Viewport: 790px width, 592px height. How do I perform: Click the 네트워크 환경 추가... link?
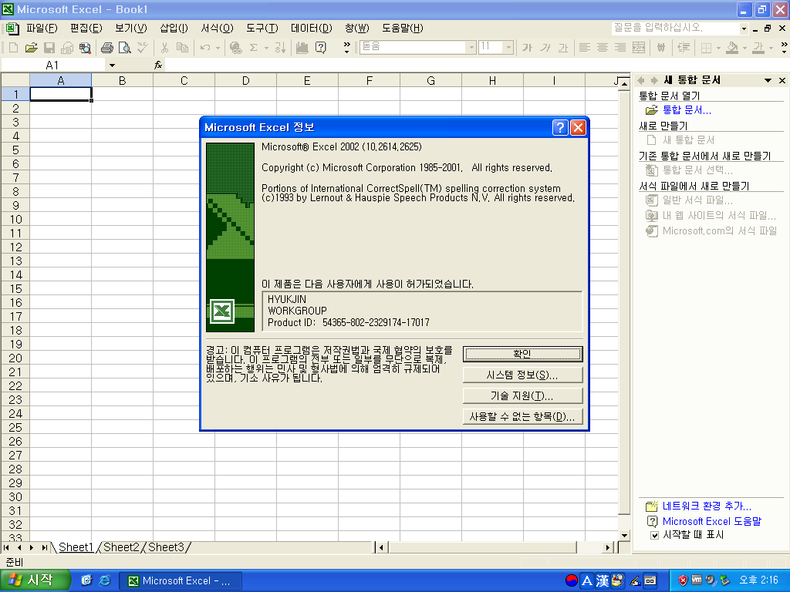[x=707, y=506]
